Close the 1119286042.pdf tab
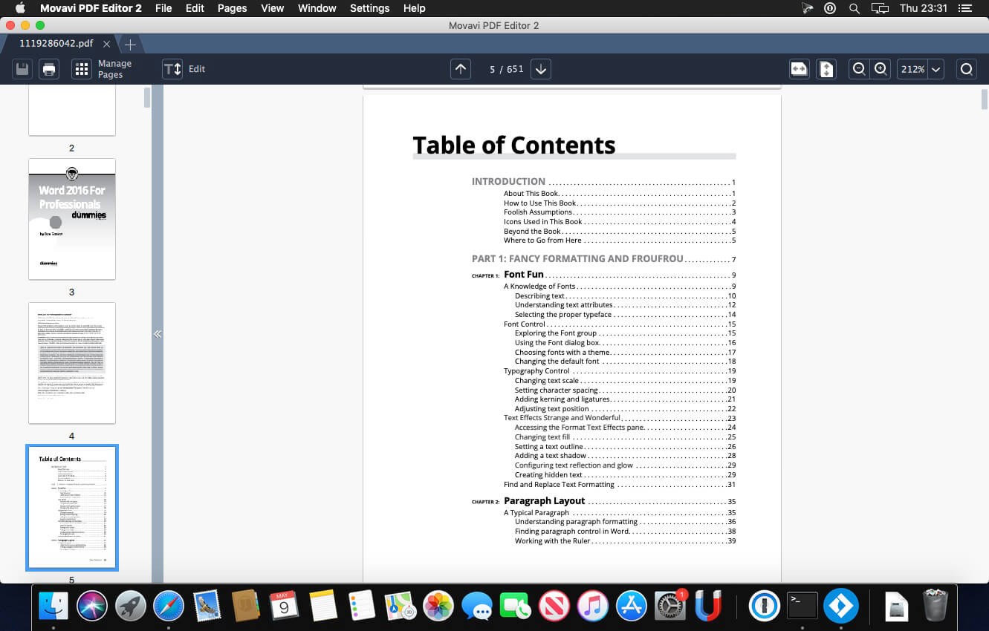The width and height of the screenshot is (989, 631). click(x=106, y=44)
